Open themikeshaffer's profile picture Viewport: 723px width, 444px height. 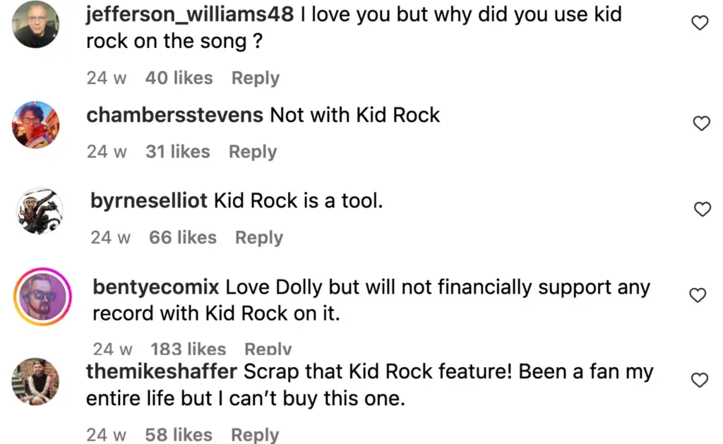click(x=36, y=382)
